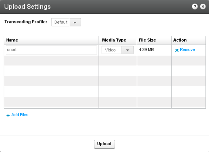Click the Upload button
Image resolution: width=209 pixels, height=152 pixels.
[x=105, y=144]
